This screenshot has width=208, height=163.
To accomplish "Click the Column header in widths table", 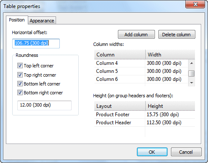I will click(120, 55).
